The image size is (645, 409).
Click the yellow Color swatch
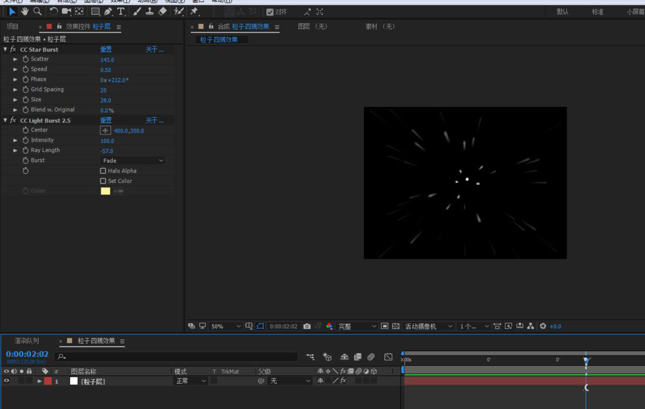[x=105, y=191]
